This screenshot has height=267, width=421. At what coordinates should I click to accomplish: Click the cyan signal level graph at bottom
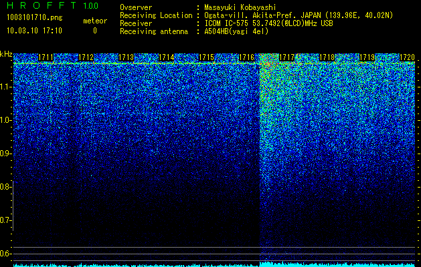[x=214, y=264]
